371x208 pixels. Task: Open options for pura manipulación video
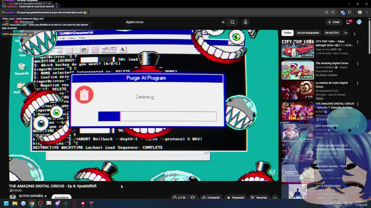coord(357,126)
